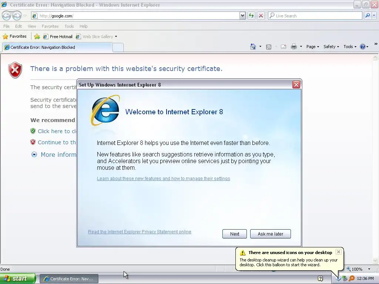The width and height of the screenshot is (379, 284).
Task: Expand command bar overflow chevron
Action: tap(376, 44)
